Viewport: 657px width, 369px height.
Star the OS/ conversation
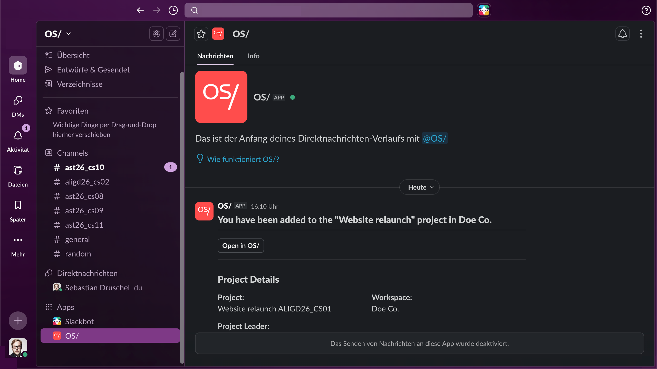coord(201,34)
